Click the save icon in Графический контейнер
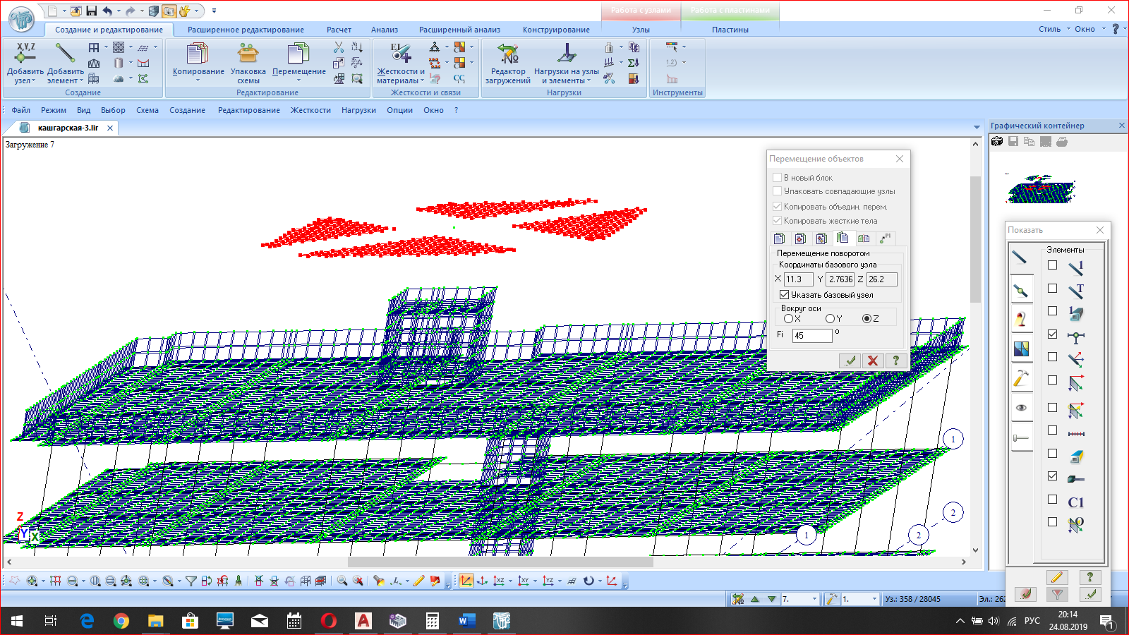The width and height of the screenshot is (1129, 635). [1013, 142]
